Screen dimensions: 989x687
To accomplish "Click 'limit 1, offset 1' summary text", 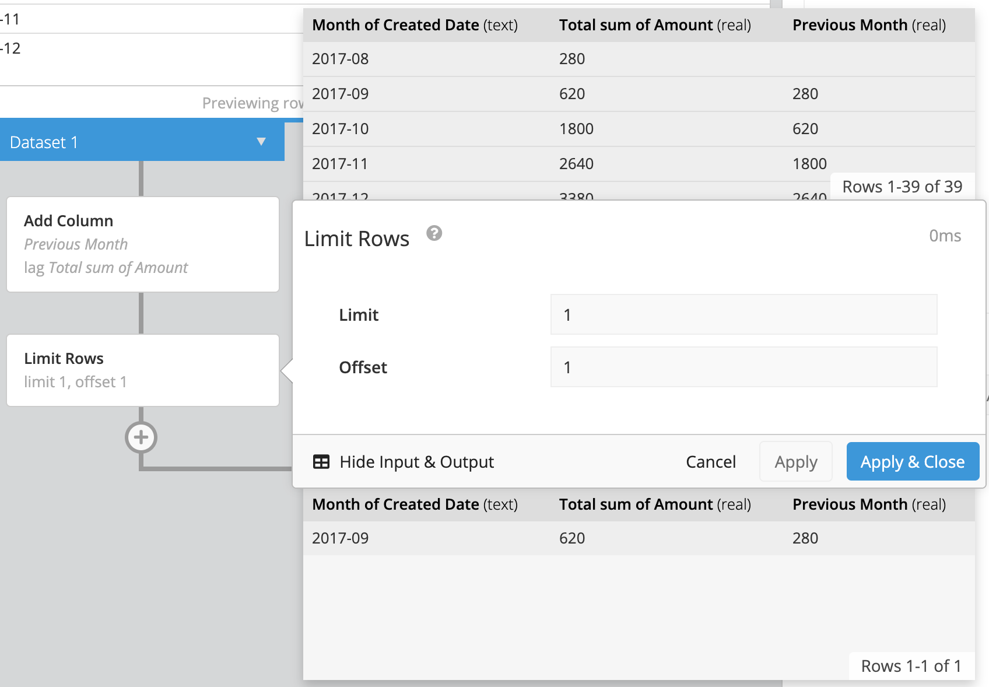I will pos(75,382).
